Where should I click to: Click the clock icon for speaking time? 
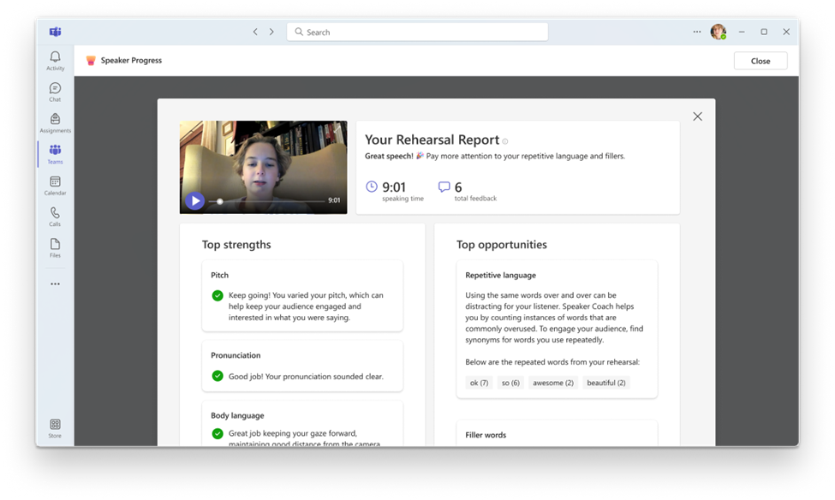click(371, 187)
